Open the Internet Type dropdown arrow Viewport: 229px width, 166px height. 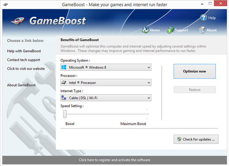tap(149, 98)
